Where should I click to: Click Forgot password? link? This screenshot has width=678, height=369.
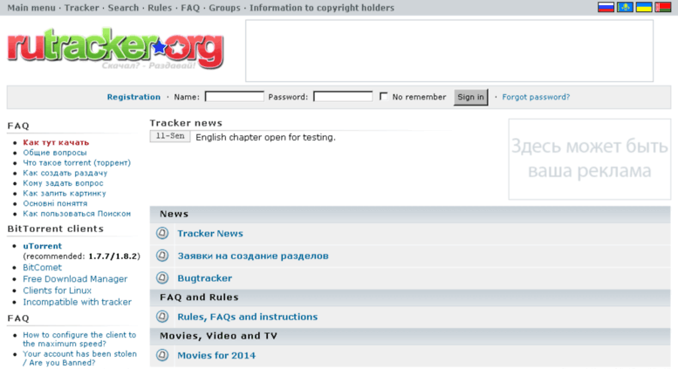(536, 97)
